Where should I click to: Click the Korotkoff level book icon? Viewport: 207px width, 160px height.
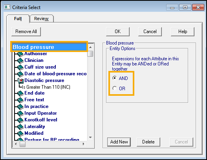[x=20, y=120]
